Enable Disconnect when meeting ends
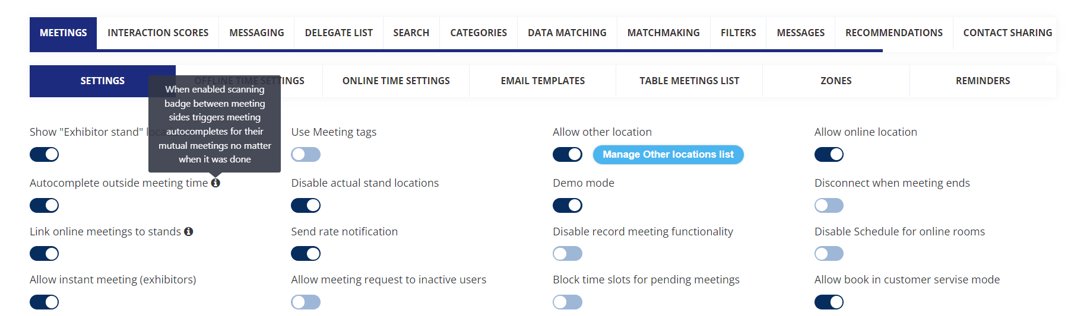The image size is (1087, 316). pyautogui.click(x=829, y=206)
